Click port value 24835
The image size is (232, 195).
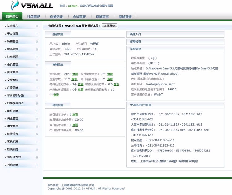click(x=172, y=89)
